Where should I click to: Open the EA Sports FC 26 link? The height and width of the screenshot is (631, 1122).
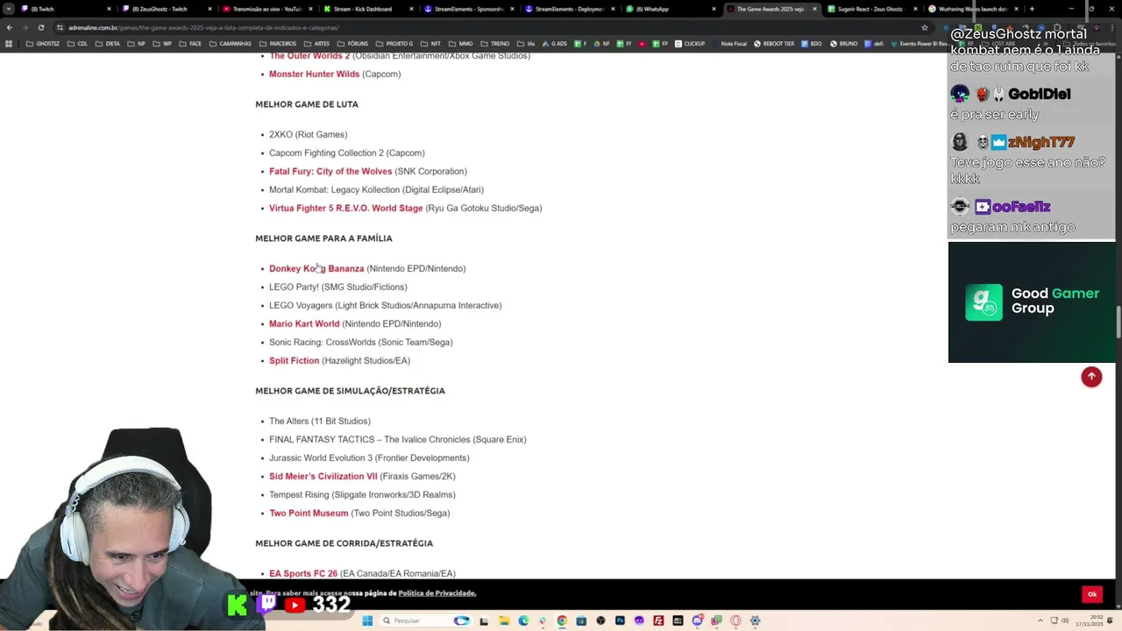click(303, 573)
